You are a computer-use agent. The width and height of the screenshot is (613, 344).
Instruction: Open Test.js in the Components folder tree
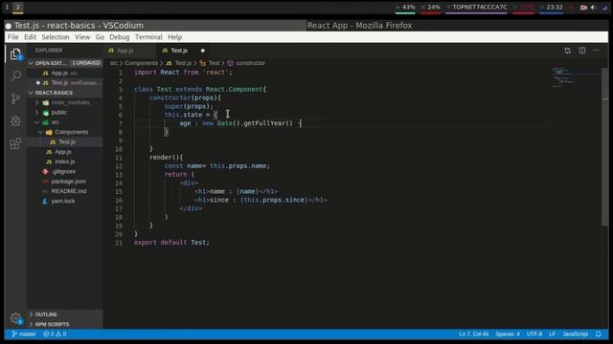tap(64, 142)
